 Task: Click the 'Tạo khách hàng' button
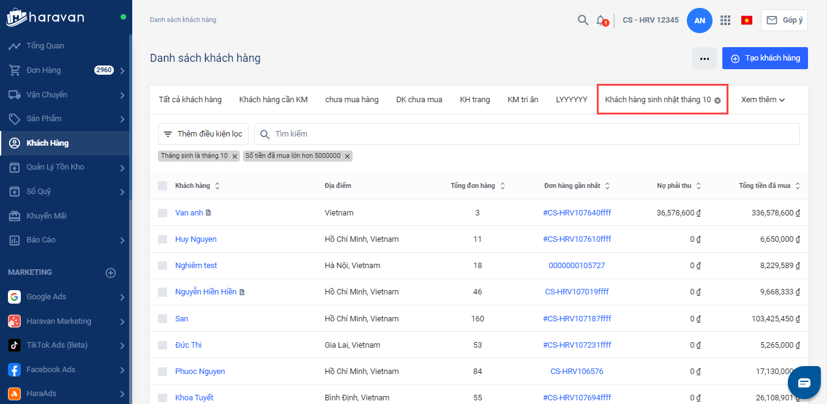pyautogui.click(x=765, y=58)
